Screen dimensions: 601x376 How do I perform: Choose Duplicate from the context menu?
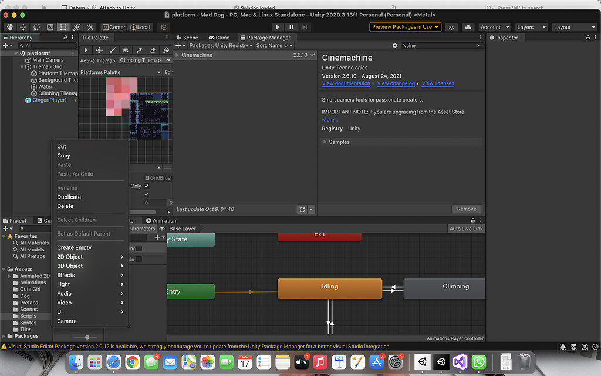70,197
